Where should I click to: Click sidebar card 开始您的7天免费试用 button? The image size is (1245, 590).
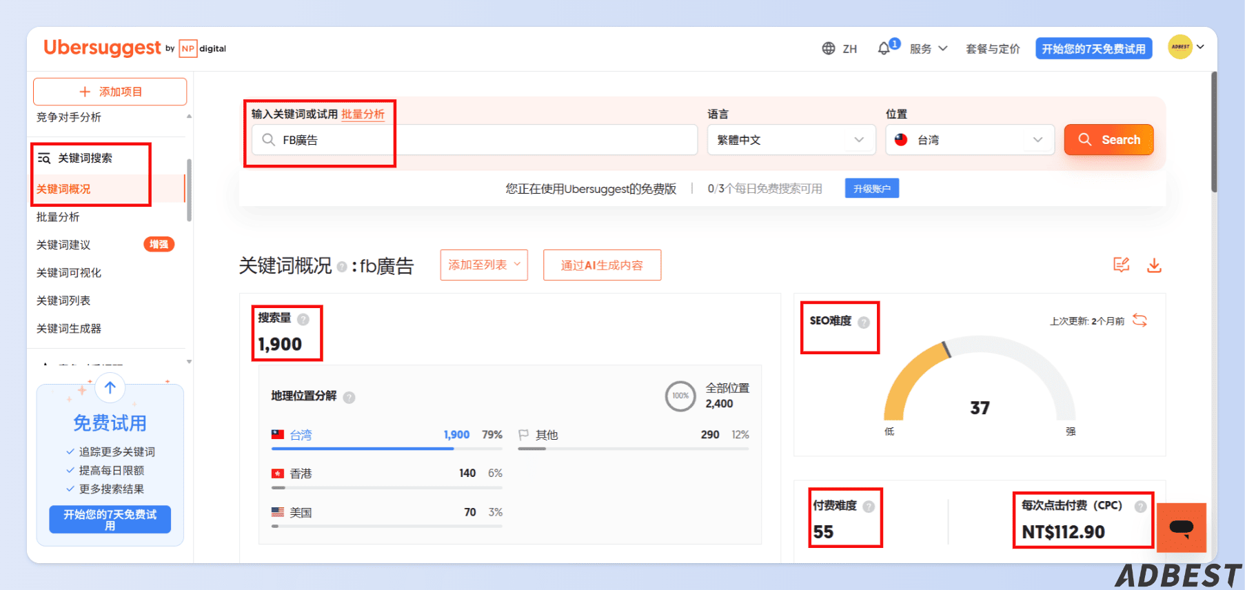coord(110,520)
